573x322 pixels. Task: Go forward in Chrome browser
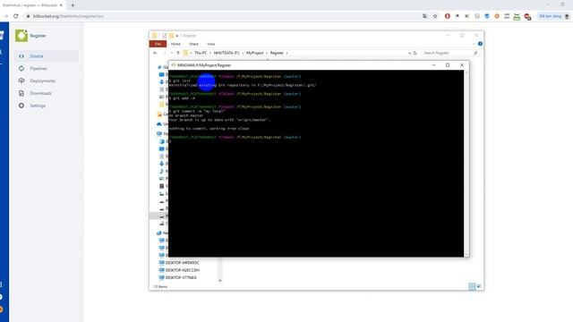(5, 16)
